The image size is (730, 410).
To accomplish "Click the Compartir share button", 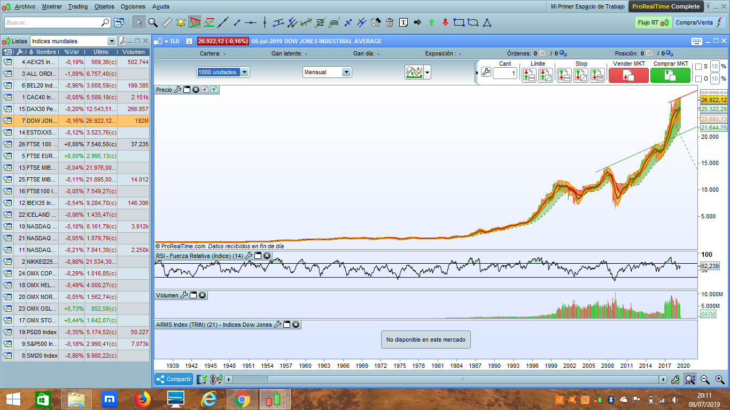I will click(x=174, y=379).
